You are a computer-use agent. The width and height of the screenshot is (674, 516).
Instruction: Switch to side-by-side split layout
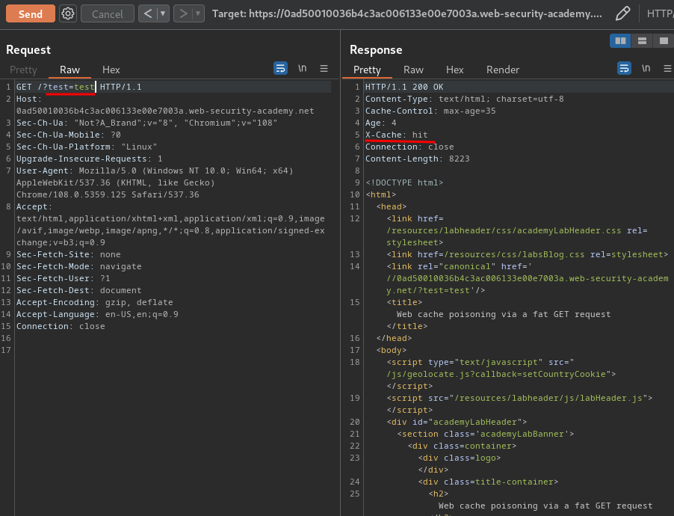click(620, 41)
